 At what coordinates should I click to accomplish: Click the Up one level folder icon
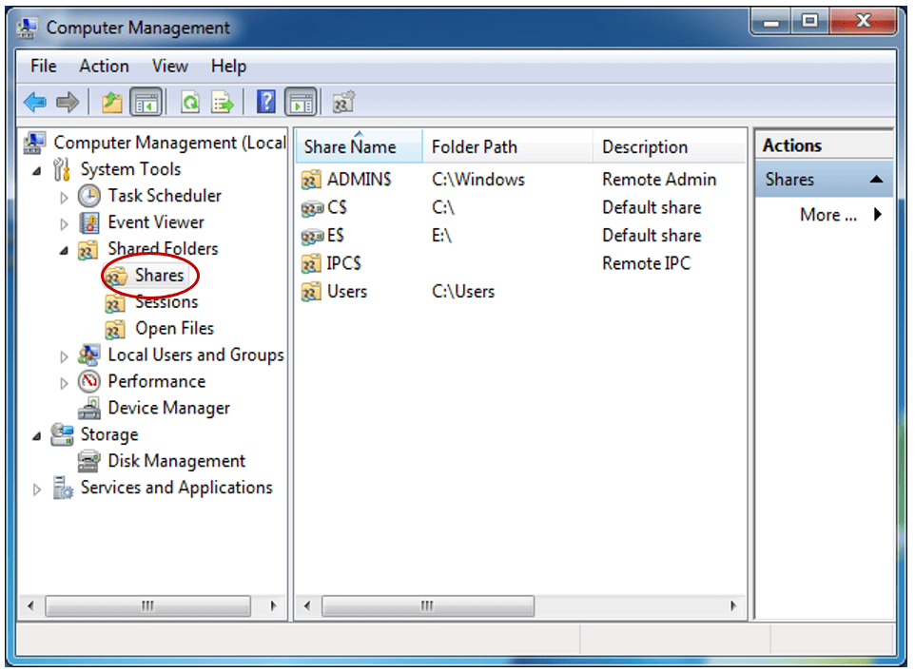pos(111,103)
